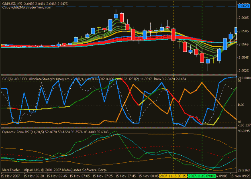Click the 15 Nov 09:25 time label
The image size is (251, 179).
click(240, 176)
